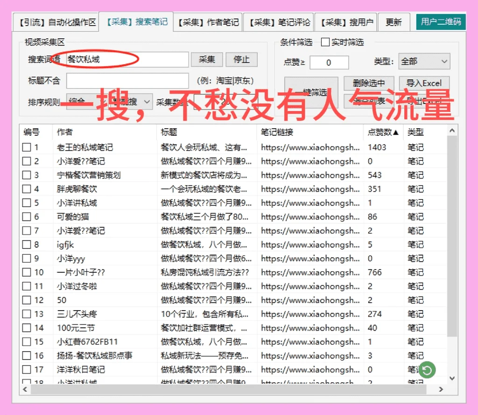Sort table by 点赞数 column arrow
This screenshot has width=478, height=415.
pyautogui.click(x=394, y=132)
